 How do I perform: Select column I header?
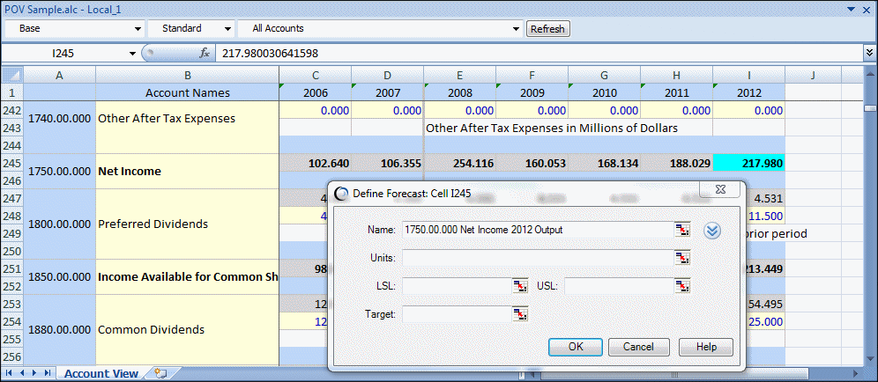pyautogui.click(x=748, y=76)
